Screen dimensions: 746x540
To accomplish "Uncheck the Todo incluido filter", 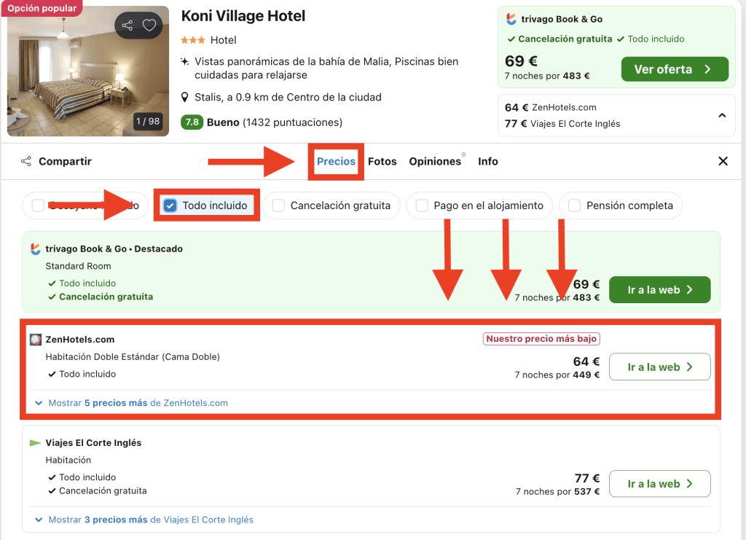I will point(170,206).
